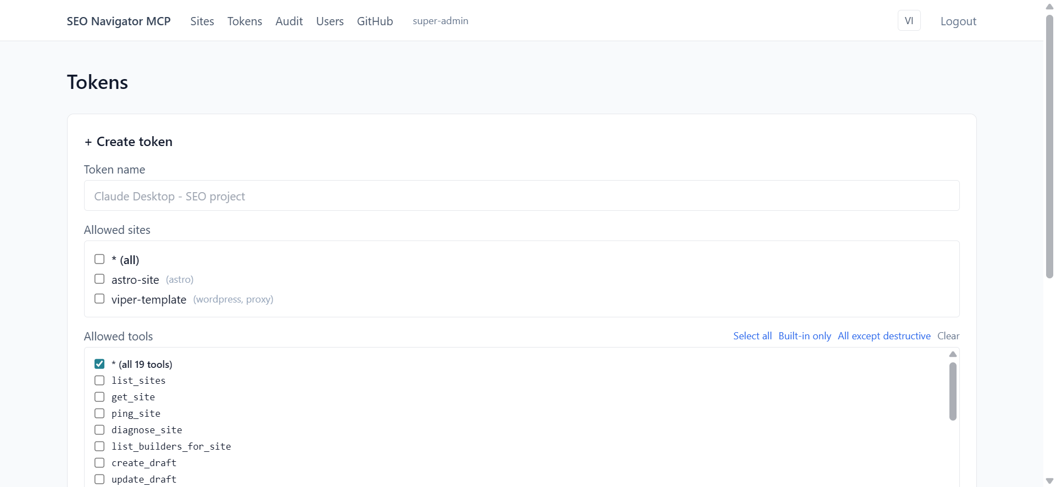1056x487 pixels.
Task: Click the super-admin role label
Action: tap(441, 21)
